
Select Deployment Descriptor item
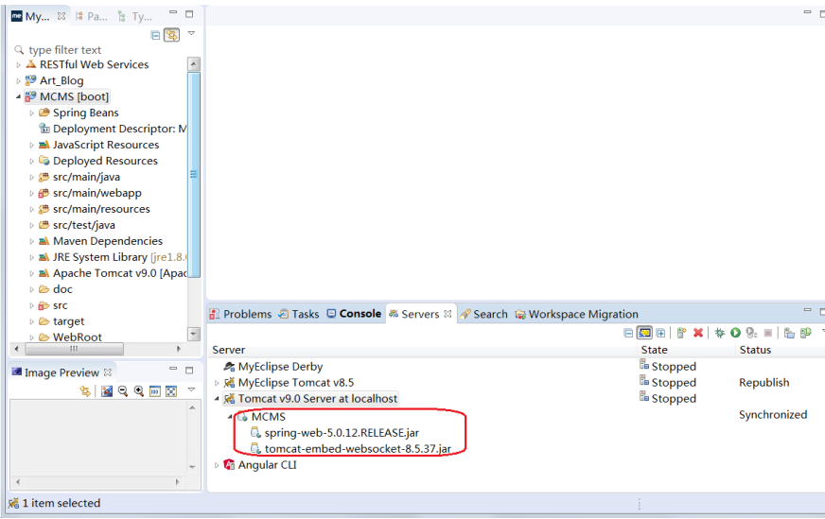[113, 129]
